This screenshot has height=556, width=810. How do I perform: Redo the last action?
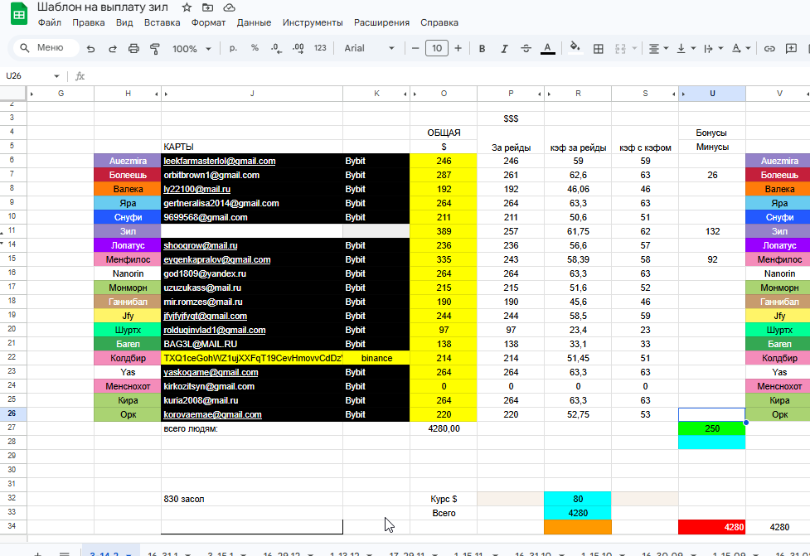click(112, 49)
